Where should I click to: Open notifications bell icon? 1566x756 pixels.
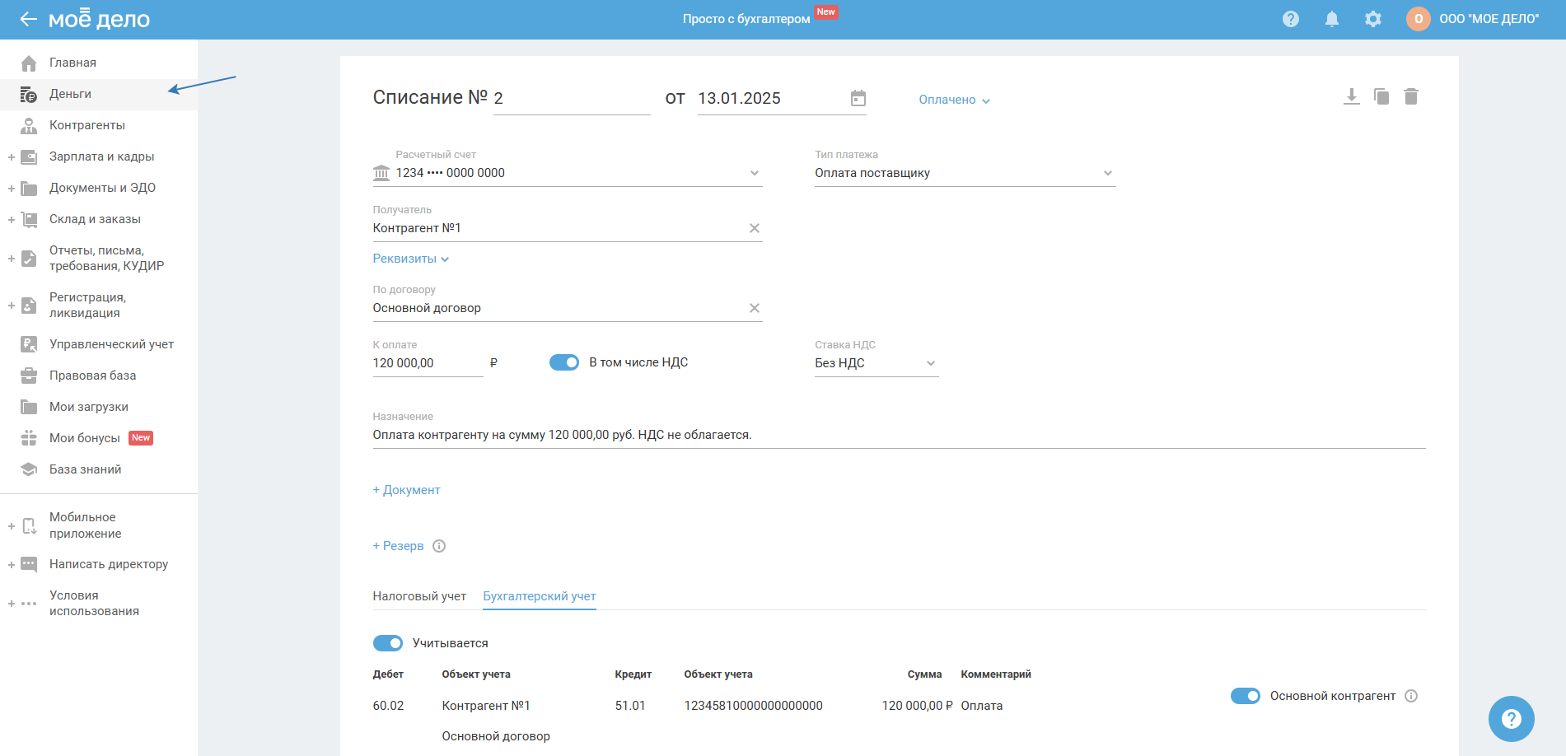[x=1331, y=19]
